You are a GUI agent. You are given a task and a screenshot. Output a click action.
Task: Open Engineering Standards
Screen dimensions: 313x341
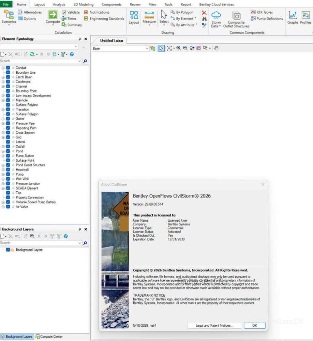pos(104,19)
